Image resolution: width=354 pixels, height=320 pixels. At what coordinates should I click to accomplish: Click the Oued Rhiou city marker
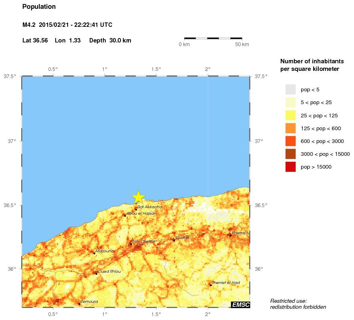click(97, 274)
